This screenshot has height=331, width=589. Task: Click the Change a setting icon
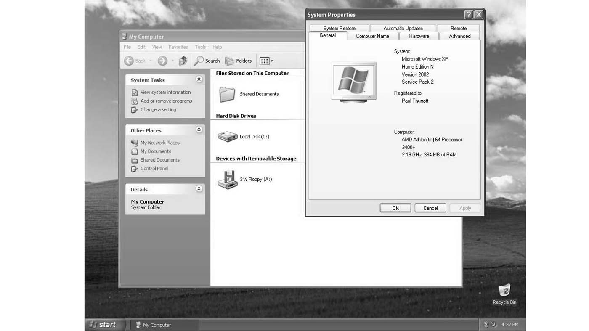click(135, 110)
